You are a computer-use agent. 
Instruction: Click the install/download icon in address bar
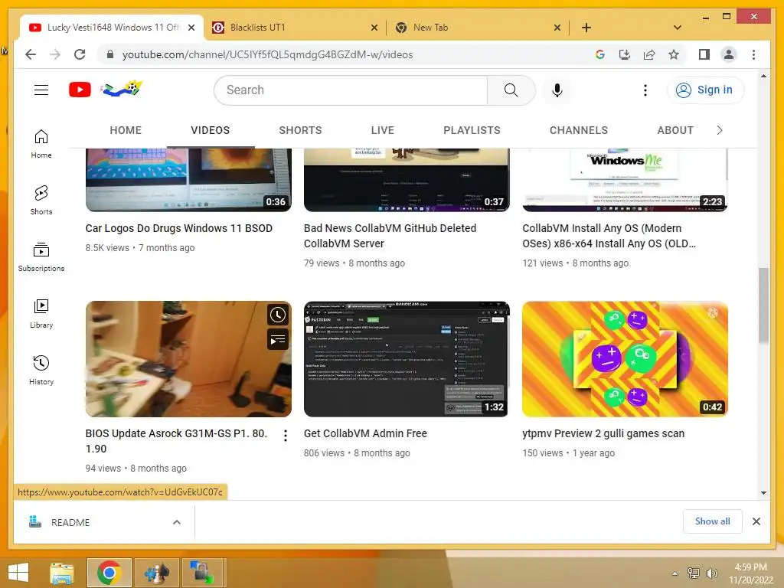pos(625,54)
